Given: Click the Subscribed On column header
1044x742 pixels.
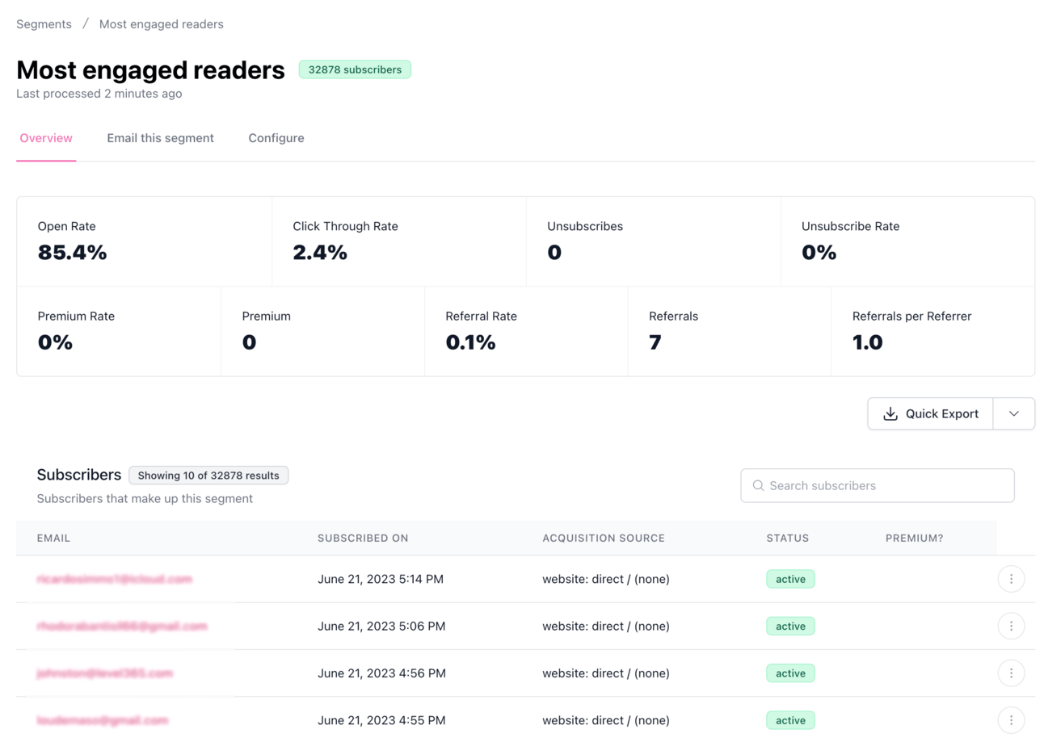Looking at the screenshot, I should pyautogui.click(x=363, y=538).
